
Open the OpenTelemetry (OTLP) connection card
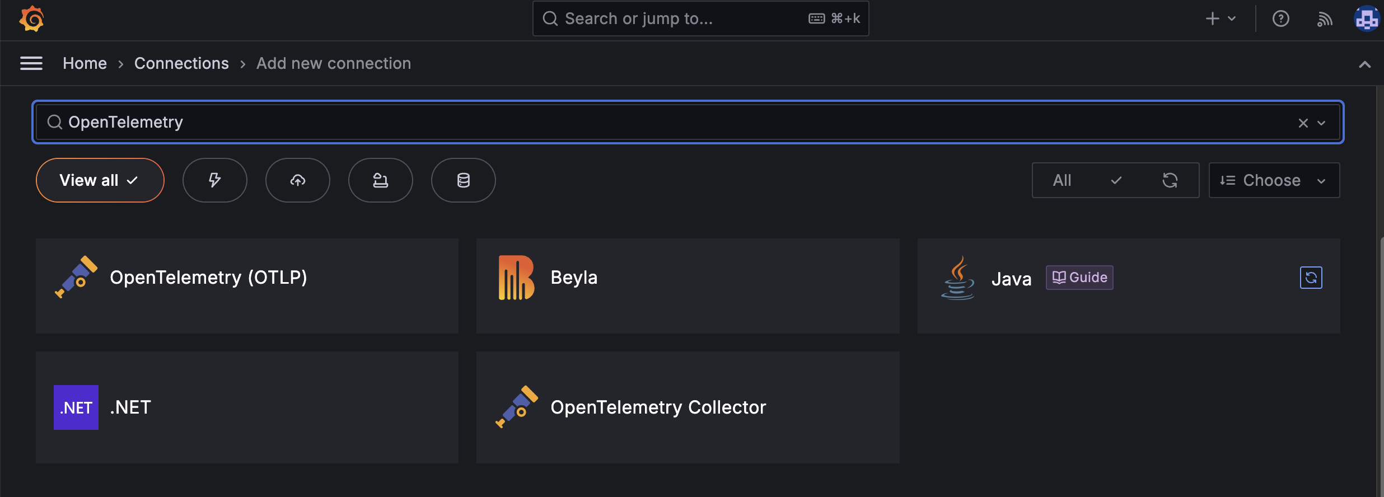point(247,286)
